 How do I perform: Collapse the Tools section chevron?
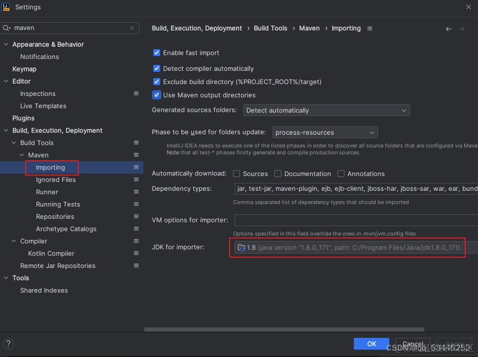pyautogui.click(x=6, y=278)
